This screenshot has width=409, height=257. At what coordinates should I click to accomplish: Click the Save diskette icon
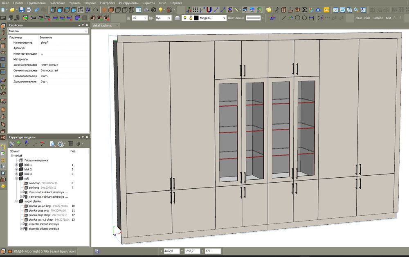point(22,9)
